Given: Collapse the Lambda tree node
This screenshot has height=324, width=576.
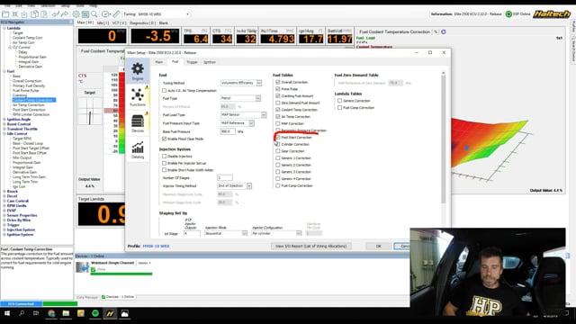Looking at the screenshot, I should coord(4,28).
